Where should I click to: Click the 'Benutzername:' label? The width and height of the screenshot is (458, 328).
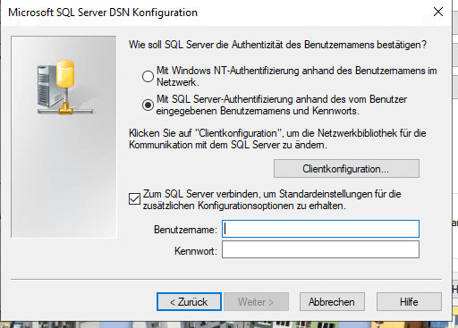click(185, 230)
